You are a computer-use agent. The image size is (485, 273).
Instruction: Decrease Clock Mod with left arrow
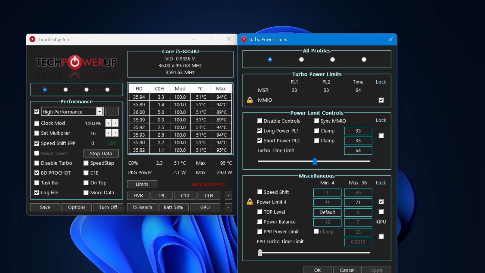click(108, 123)
